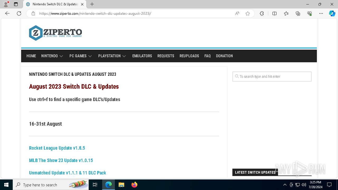Viewport: 338px width, 190px height.
Task: Open Rocket League Update v1.8.5 link
Action: [x=57, y=148]
